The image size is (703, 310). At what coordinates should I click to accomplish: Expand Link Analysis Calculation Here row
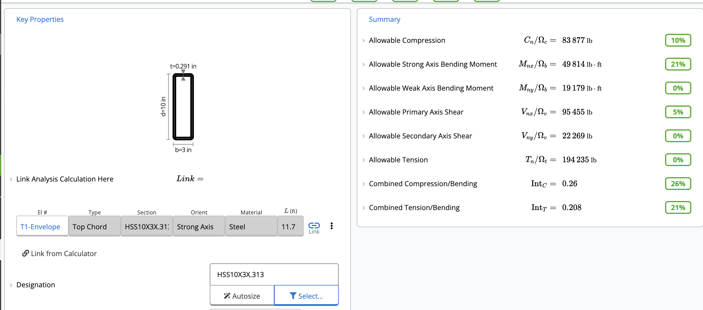(11, 179)
